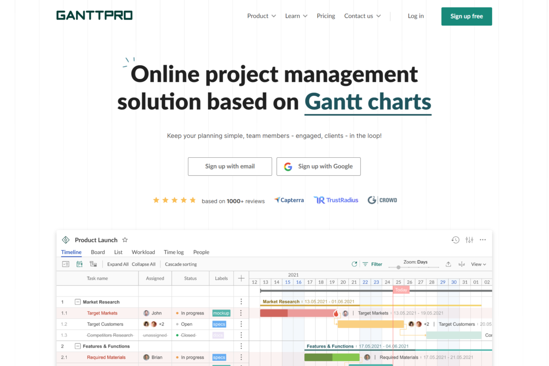This screenshot has width=549, height=366.
Task: Click the export upload icon near View
Action: pyautogui.click(x=448, y=264)
